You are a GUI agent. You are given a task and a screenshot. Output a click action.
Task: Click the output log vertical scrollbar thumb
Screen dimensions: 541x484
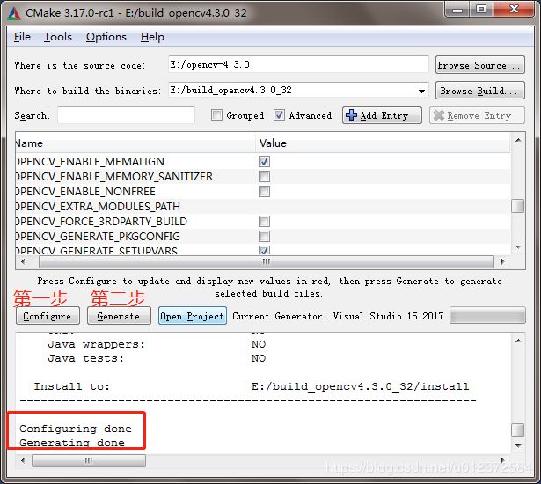point(518,430)
